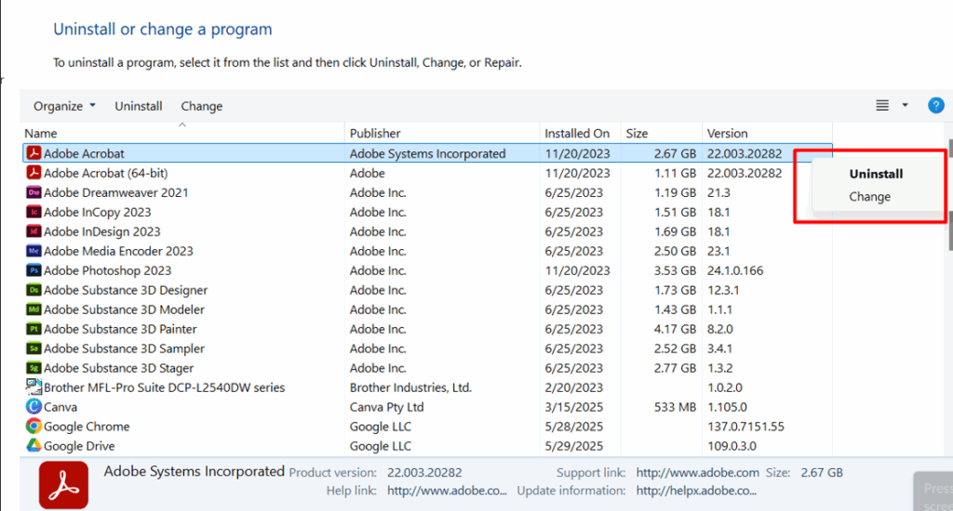Click the Google Chrome icon
Viewport: 953px width, 511px height.
[34, 426]
